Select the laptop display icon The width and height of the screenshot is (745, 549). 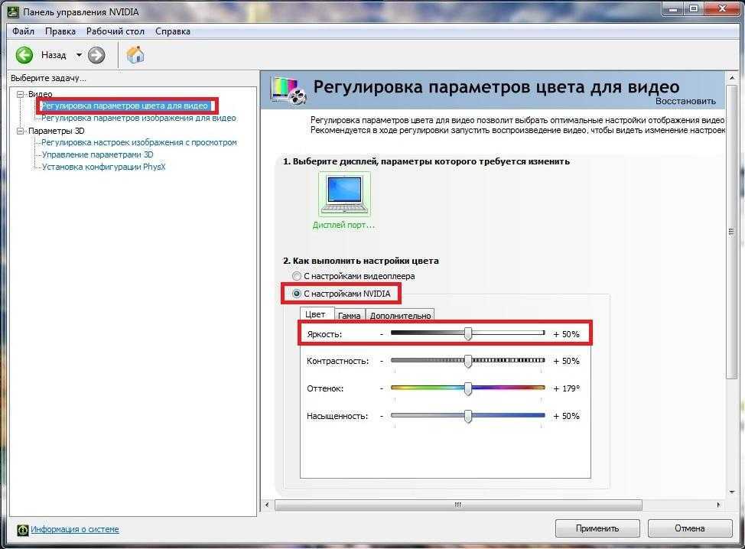344,194
